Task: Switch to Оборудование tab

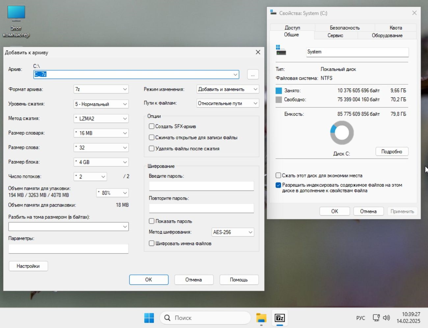Action: [387, 35]
